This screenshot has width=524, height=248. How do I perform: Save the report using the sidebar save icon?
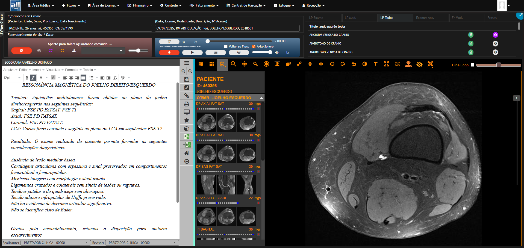187,79
